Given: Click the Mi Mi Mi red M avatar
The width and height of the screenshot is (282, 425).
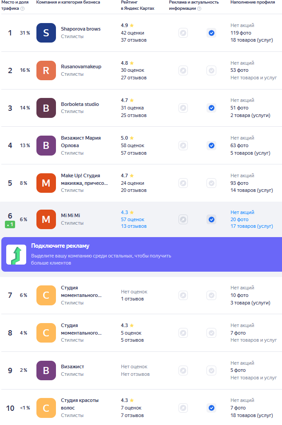Looking at the screenshot, I should (x=46, y=219).
